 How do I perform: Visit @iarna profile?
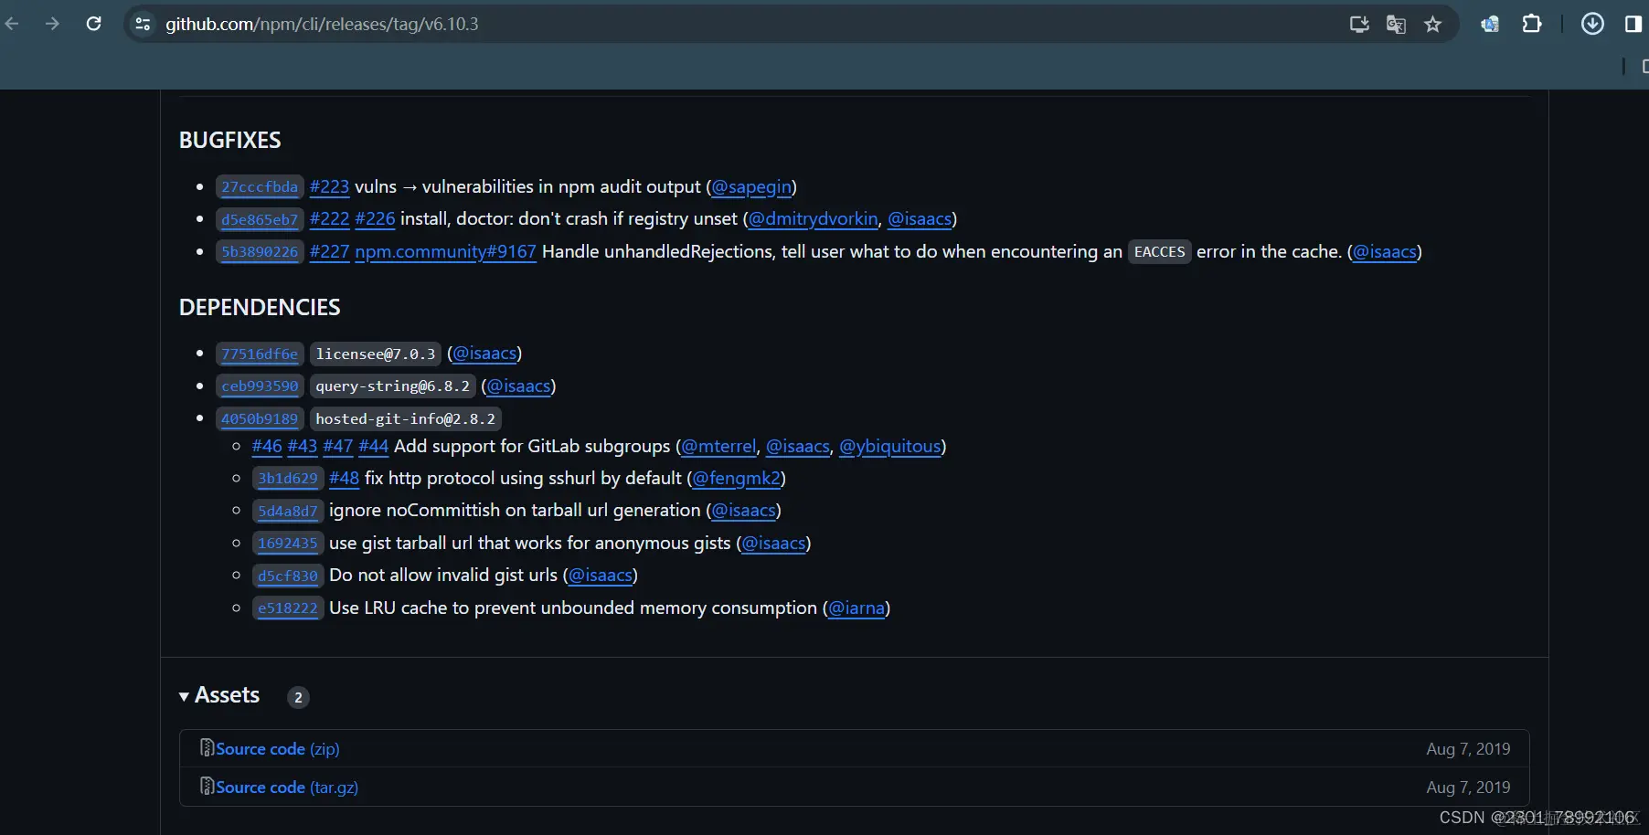pos(856,608)
